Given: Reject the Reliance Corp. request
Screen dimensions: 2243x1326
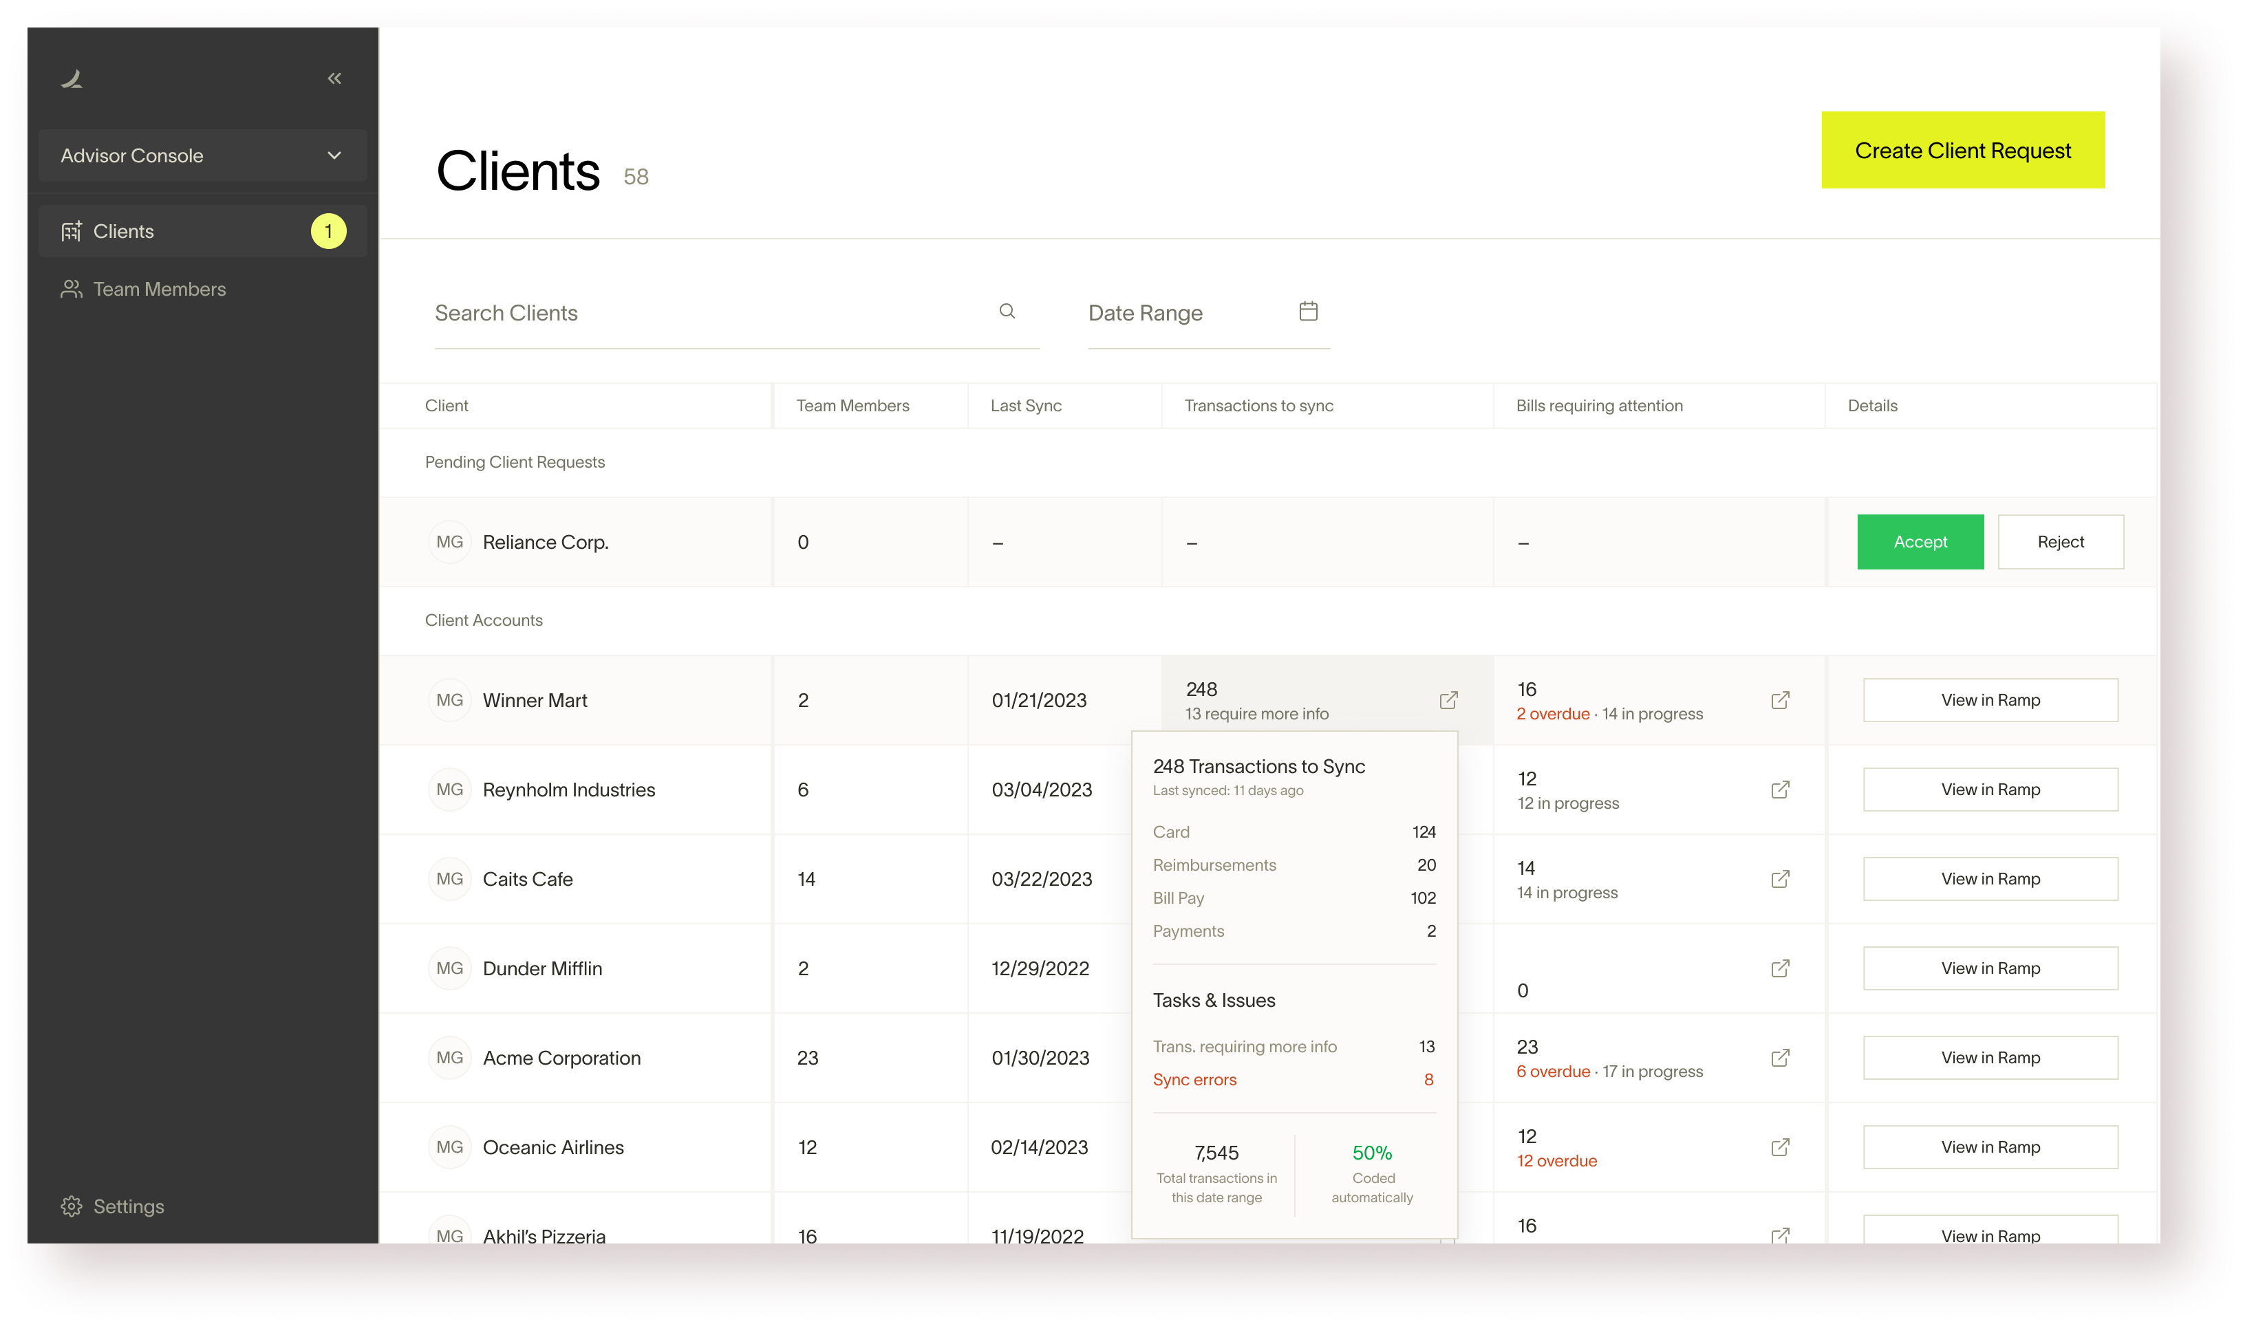Looking at the screenshot, I should pyautogui.click(x=2060, y=541).
